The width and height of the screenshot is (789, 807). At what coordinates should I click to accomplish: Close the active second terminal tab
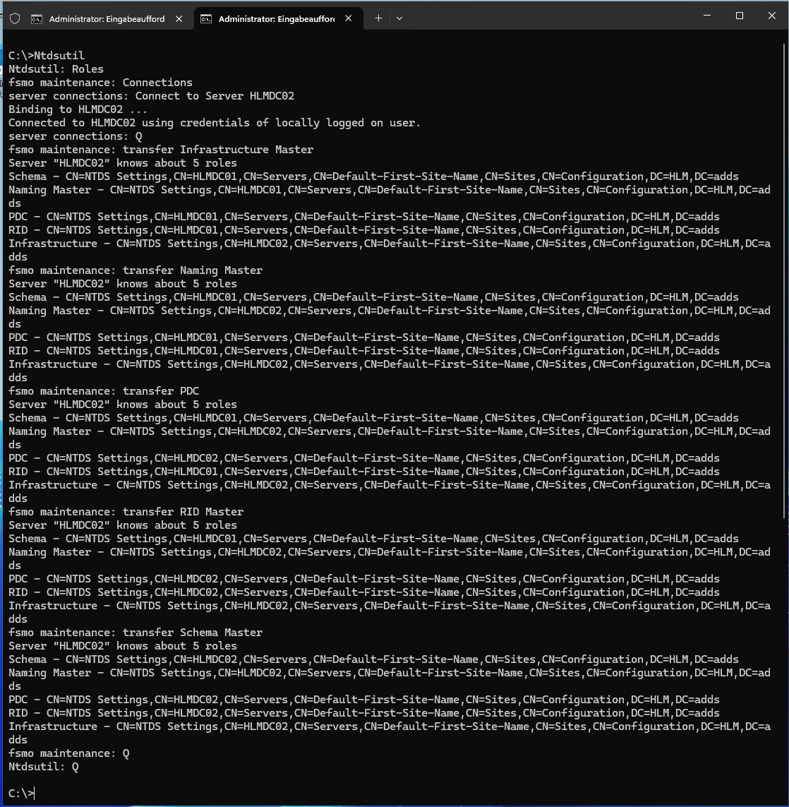click(x=349, y=19)
